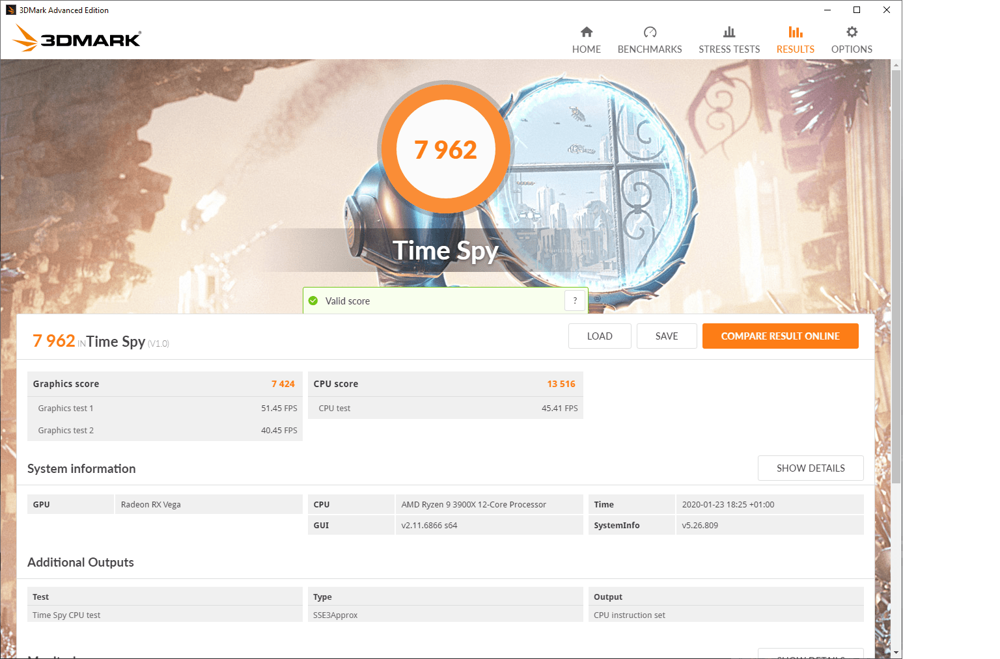Click the time value 2020-01-23 18:25

[770, 504]
